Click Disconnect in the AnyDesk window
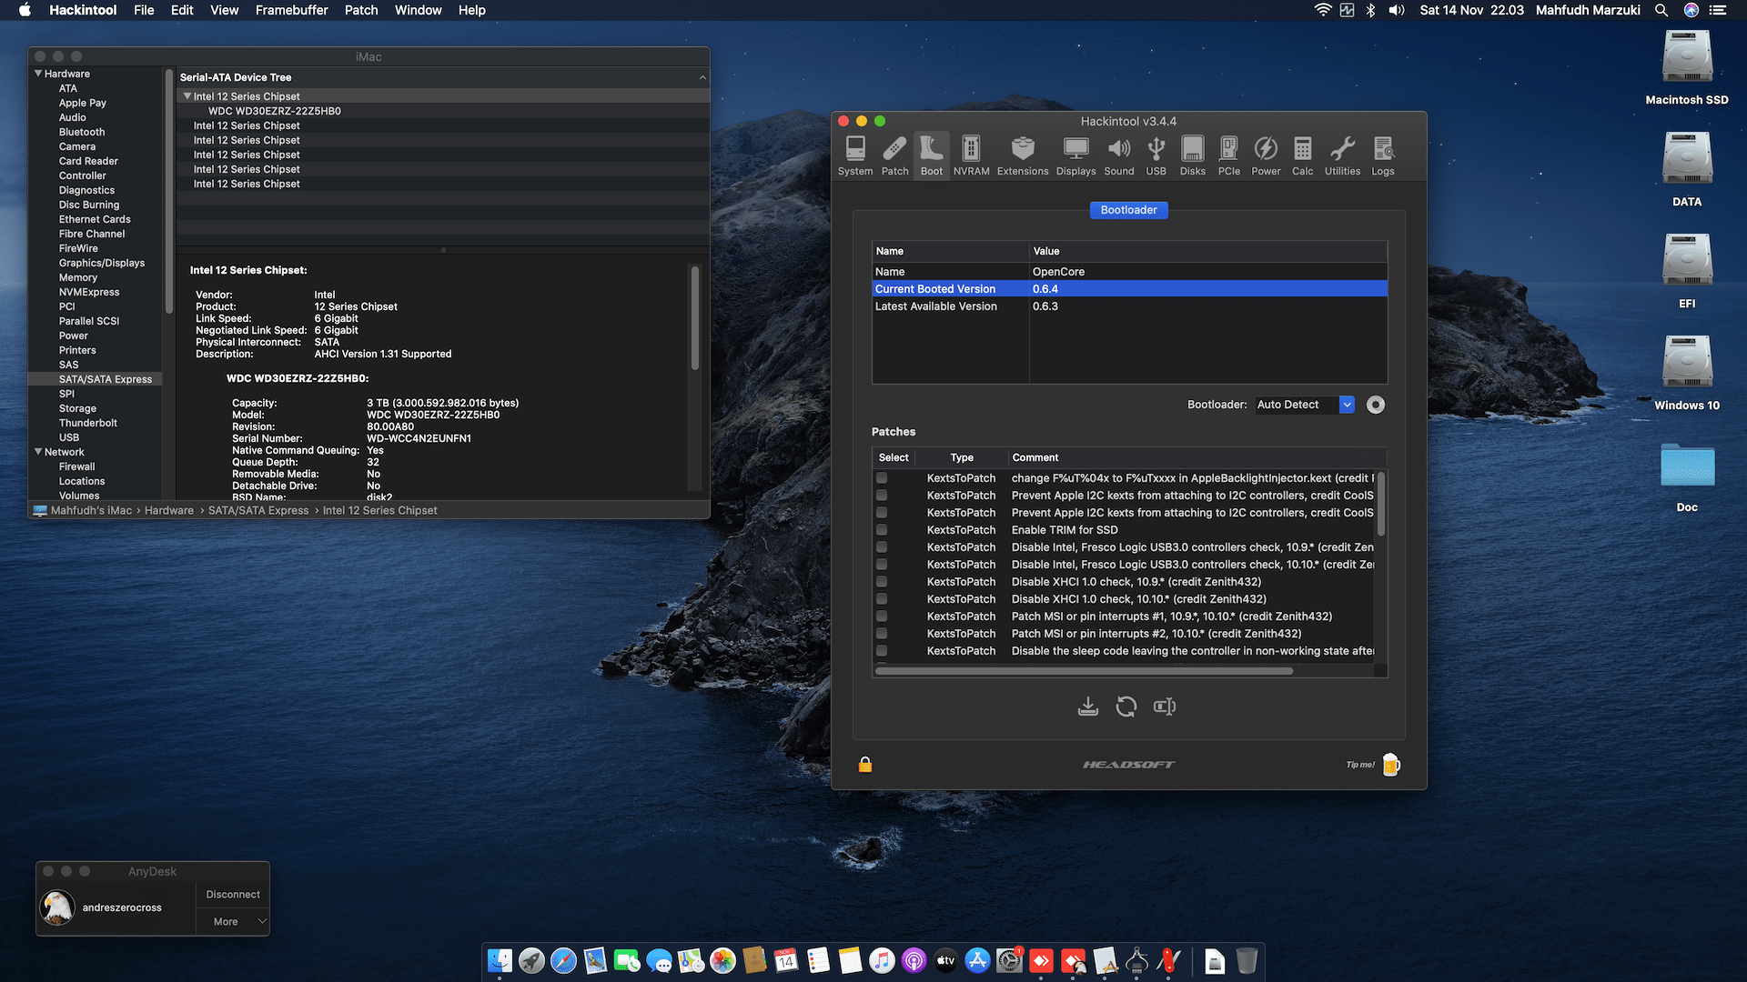This screenshot has width=1747, height=982. coord(232,894)
